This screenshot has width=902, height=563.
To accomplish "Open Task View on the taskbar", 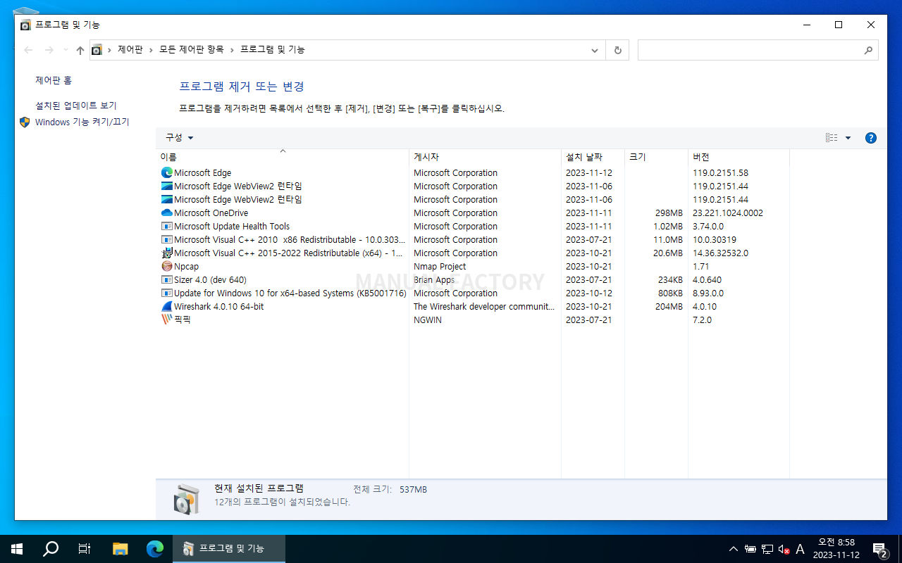I will (x=84, y=549).
